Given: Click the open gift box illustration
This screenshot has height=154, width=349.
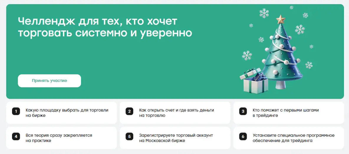Looking at the screenshot, I should 254,81.
